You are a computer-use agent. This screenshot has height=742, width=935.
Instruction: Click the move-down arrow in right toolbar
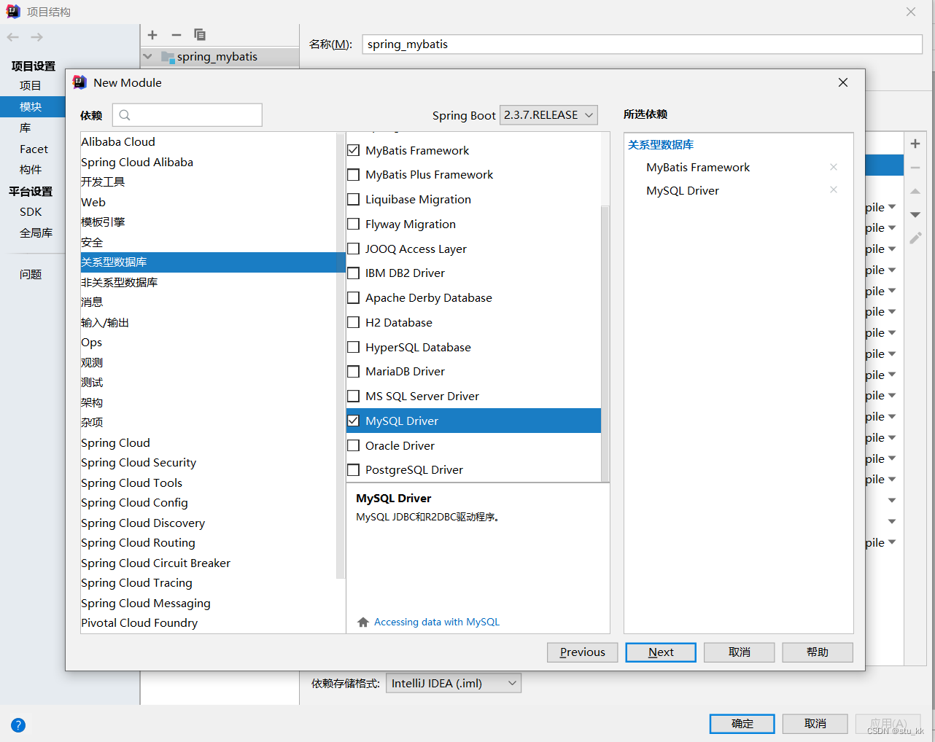[915, 214]
